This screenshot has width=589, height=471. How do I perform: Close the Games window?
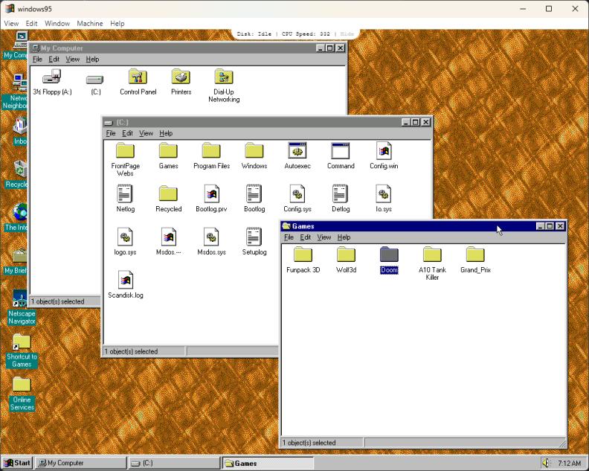tap(560, 226)
